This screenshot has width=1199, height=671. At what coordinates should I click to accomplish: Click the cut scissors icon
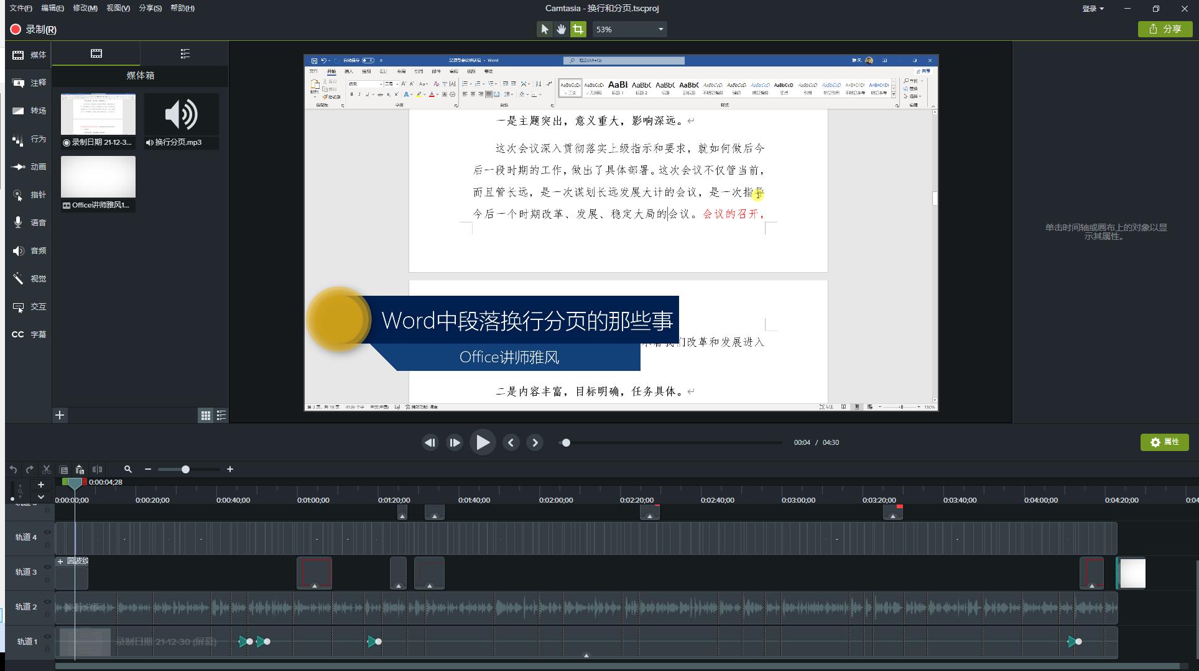click(x=47, y=470)
